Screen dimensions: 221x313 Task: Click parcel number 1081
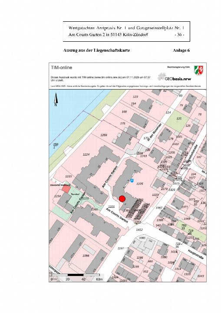tap(142, 238)
